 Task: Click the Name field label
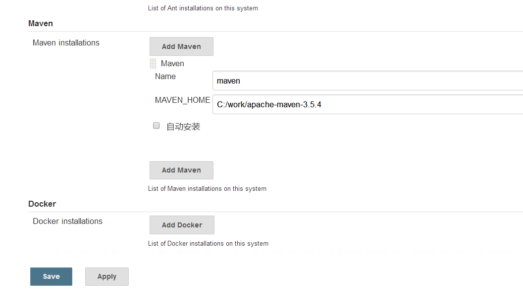165,77
